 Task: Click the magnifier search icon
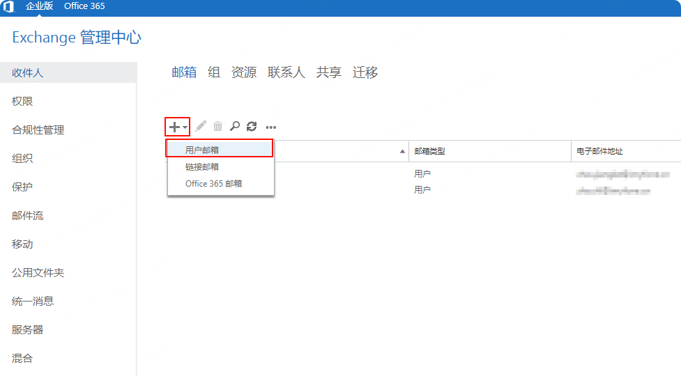(234, 126)
